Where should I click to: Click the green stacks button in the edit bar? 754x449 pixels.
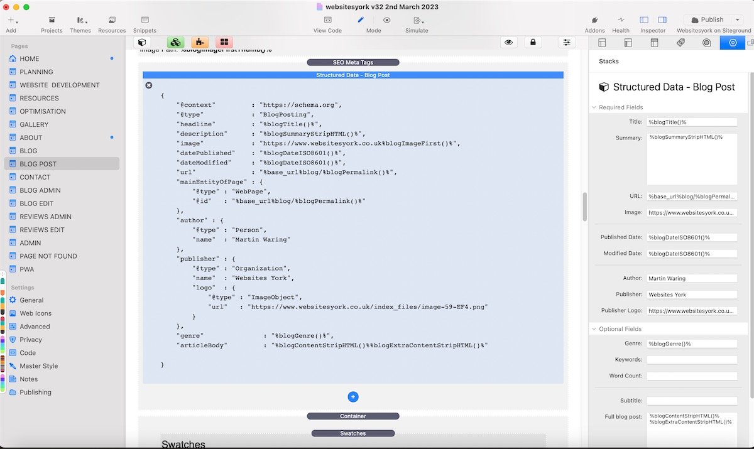[175, 42]
